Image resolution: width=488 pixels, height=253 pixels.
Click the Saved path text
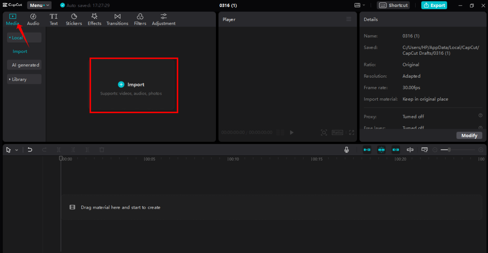[441, 50]
